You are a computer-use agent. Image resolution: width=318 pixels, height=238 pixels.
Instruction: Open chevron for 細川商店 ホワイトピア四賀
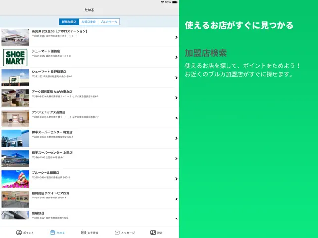point(176,199)
